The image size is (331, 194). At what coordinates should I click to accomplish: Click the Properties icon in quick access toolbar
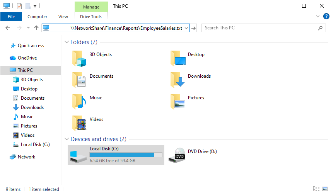tap(19, 6)
